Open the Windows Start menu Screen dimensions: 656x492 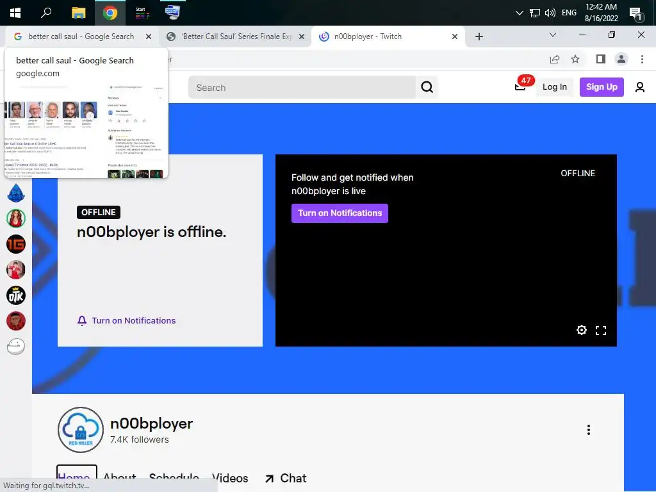[x=15, y=13]
